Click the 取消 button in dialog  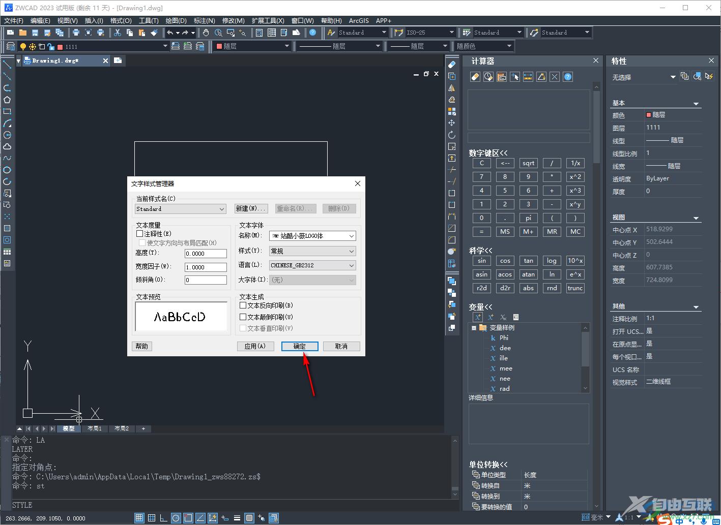click(x=341, y=346)
